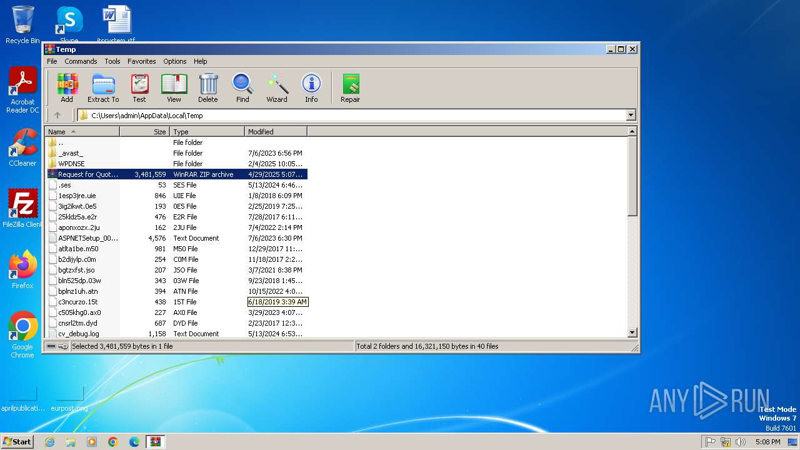Click the key password icon in status bar

click(x=63, y=346)
